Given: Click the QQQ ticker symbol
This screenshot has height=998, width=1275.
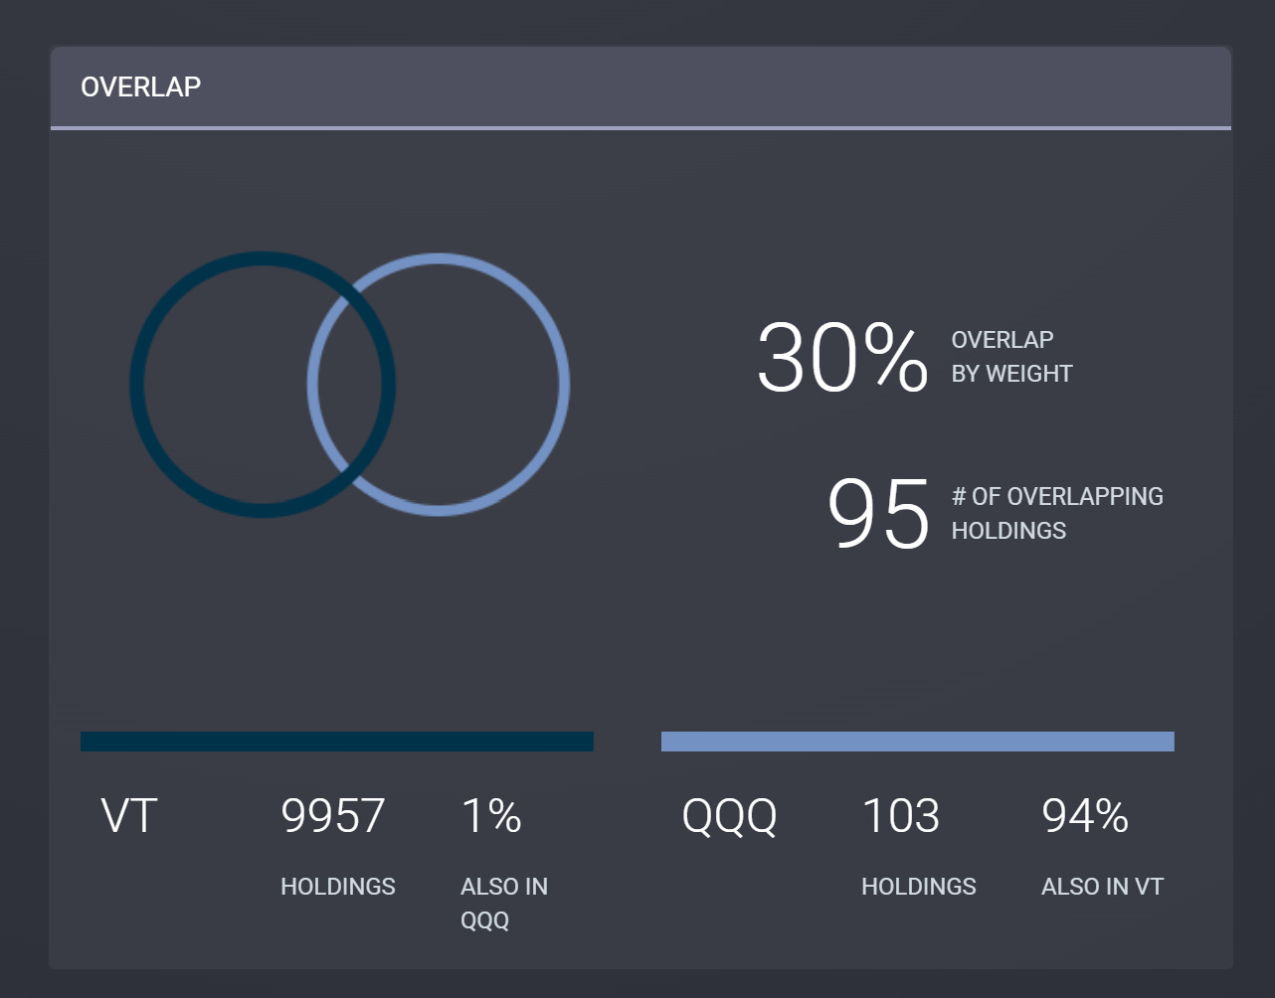Looking at the screenshot, I should pos(729,817).
